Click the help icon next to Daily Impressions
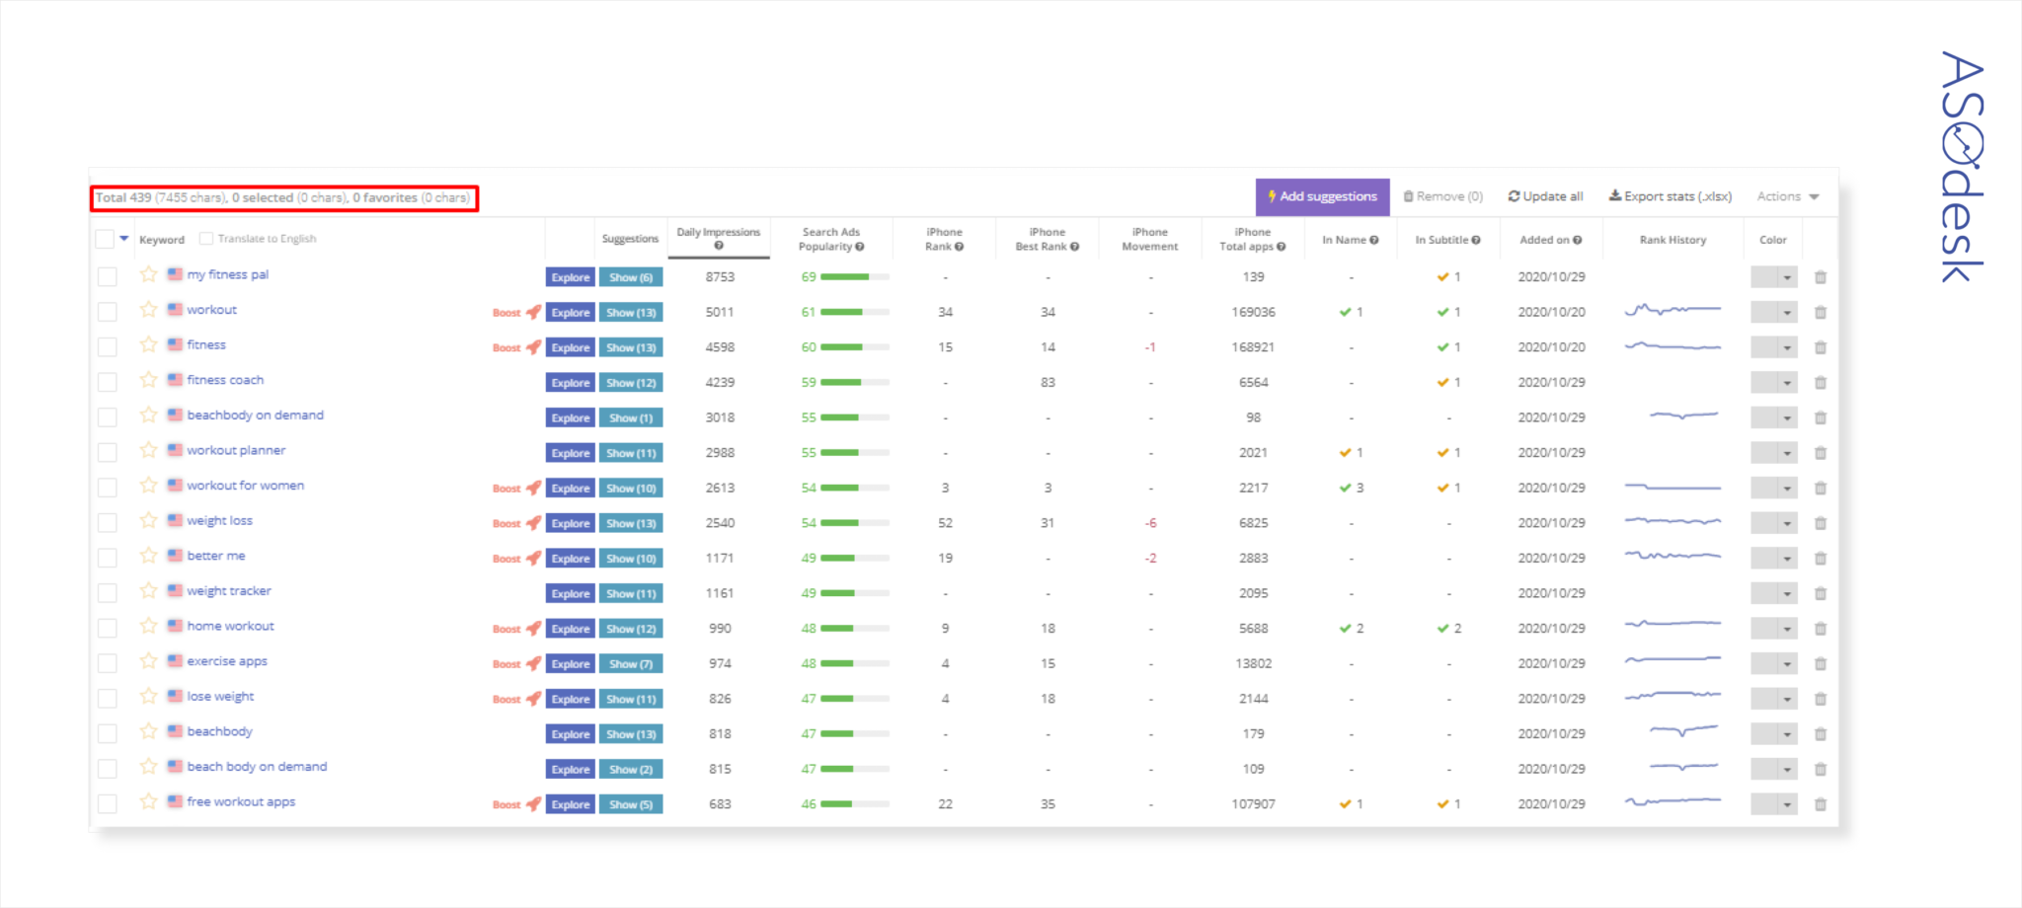This screenshot has height=908, width=2022. point(718,246)
